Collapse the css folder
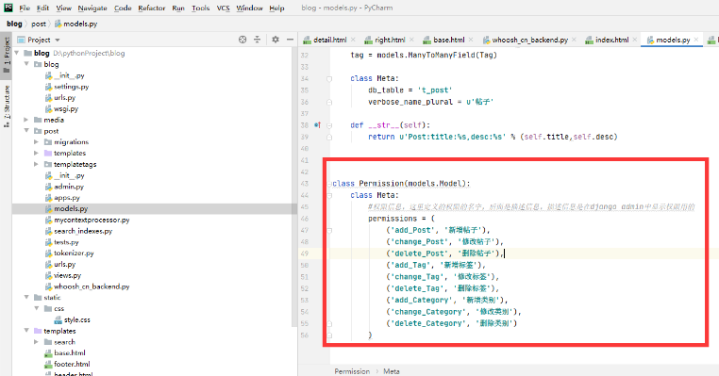 36,308
